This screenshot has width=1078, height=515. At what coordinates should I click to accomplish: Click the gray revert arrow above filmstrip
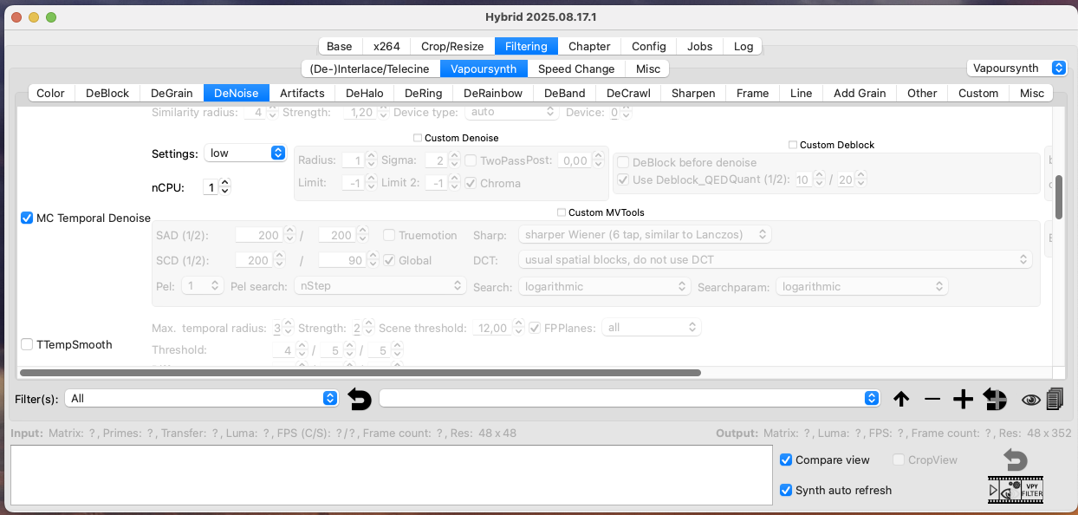pos(1016,460)
